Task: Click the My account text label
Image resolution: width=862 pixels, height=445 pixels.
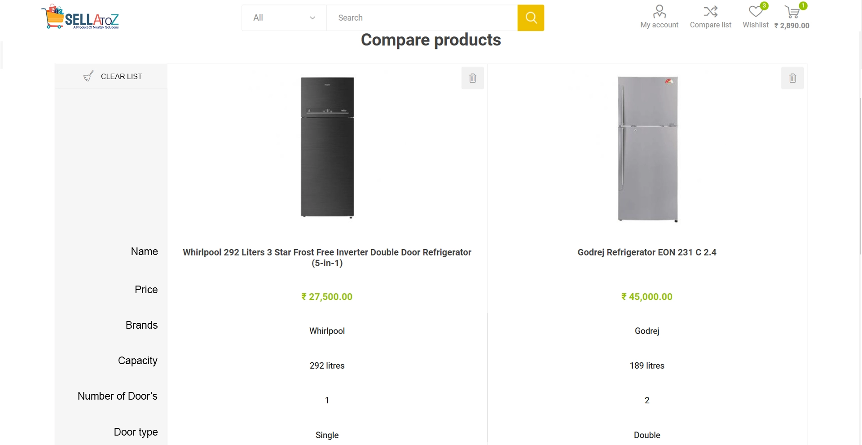Action: (x=659, y=25)
